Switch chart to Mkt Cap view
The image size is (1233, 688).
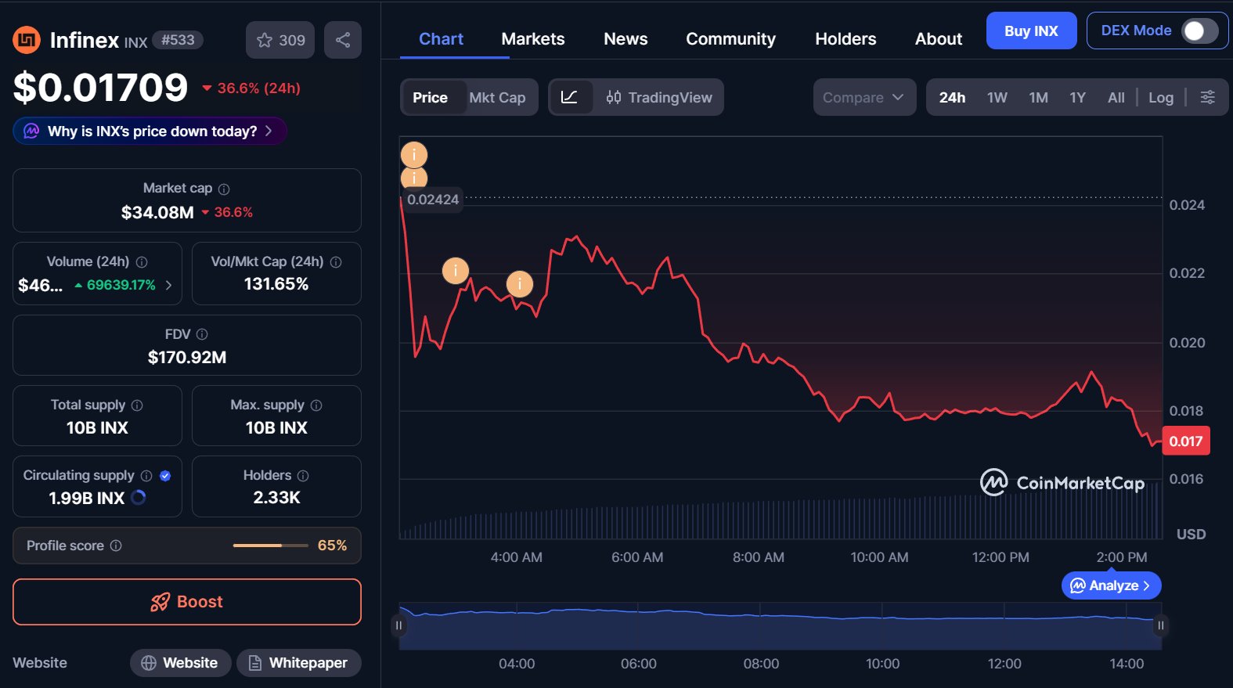pyautogui.click(x=497, y=97)
